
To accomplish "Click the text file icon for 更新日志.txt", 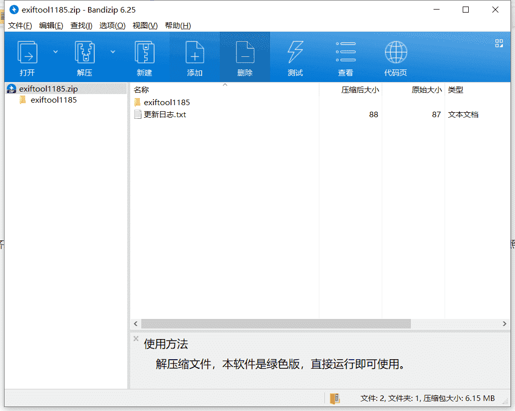I will [x=138, y=115].
